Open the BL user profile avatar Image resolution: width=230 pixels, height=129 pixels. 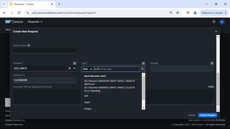[222, 22]
